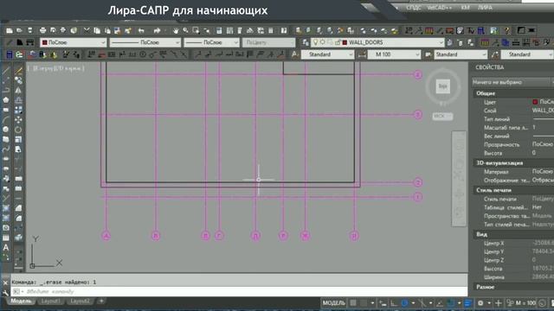
Task: Open the M 100 dimension style dropdown
Action: 395,54
